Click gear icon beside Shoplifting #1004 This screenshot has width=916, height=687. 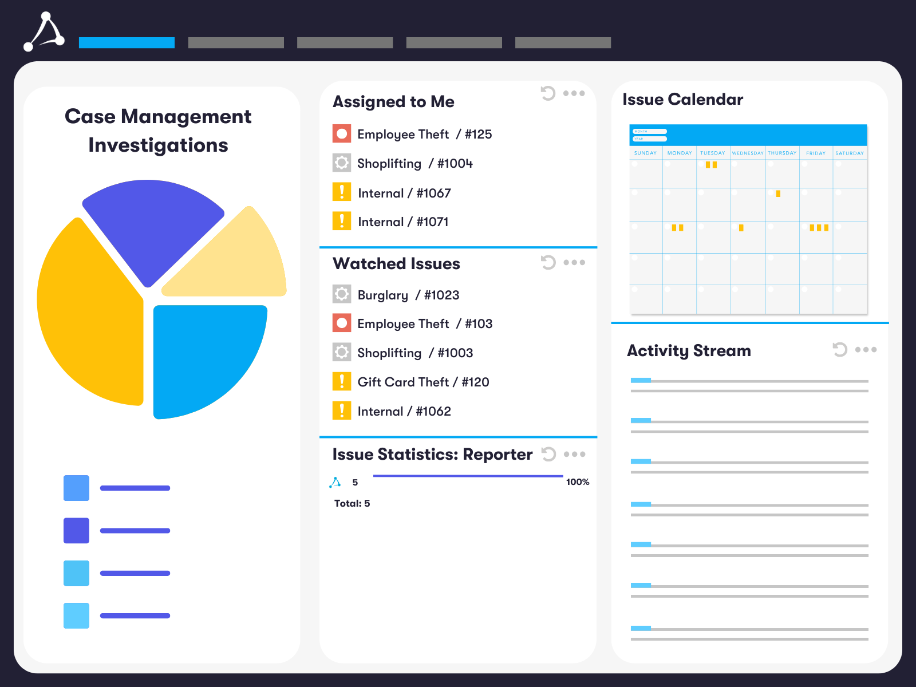342,163
